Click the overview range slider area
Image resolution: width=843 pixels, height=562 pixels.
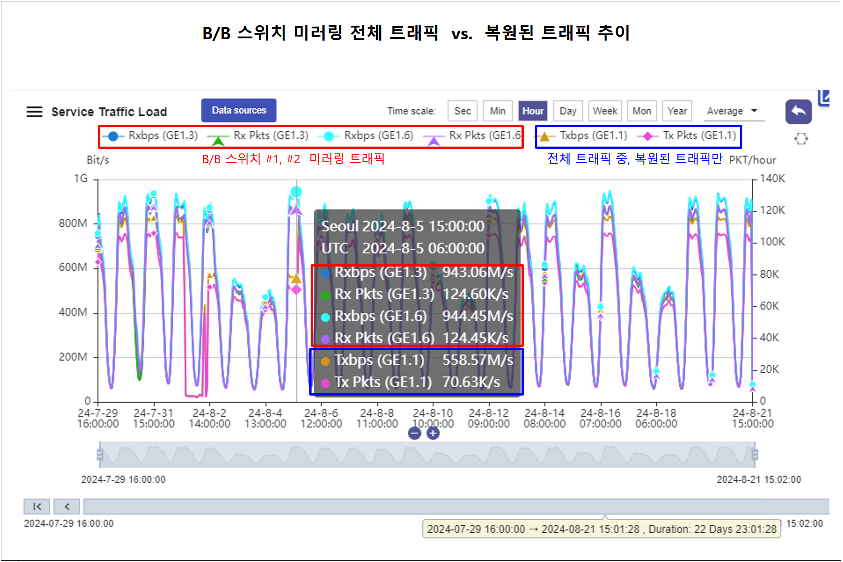click(427, 455)
